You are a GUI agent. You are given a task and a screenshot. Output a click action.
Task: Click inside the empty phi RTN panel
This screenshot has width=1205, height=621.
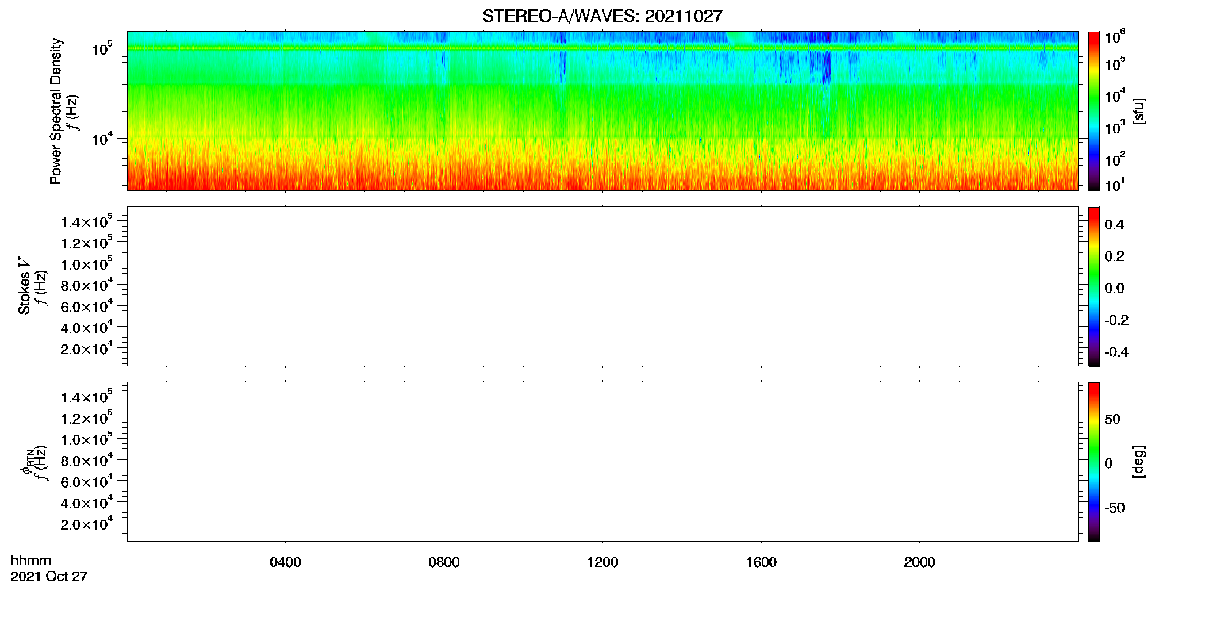pyautogui.click(x=602, y=462)
